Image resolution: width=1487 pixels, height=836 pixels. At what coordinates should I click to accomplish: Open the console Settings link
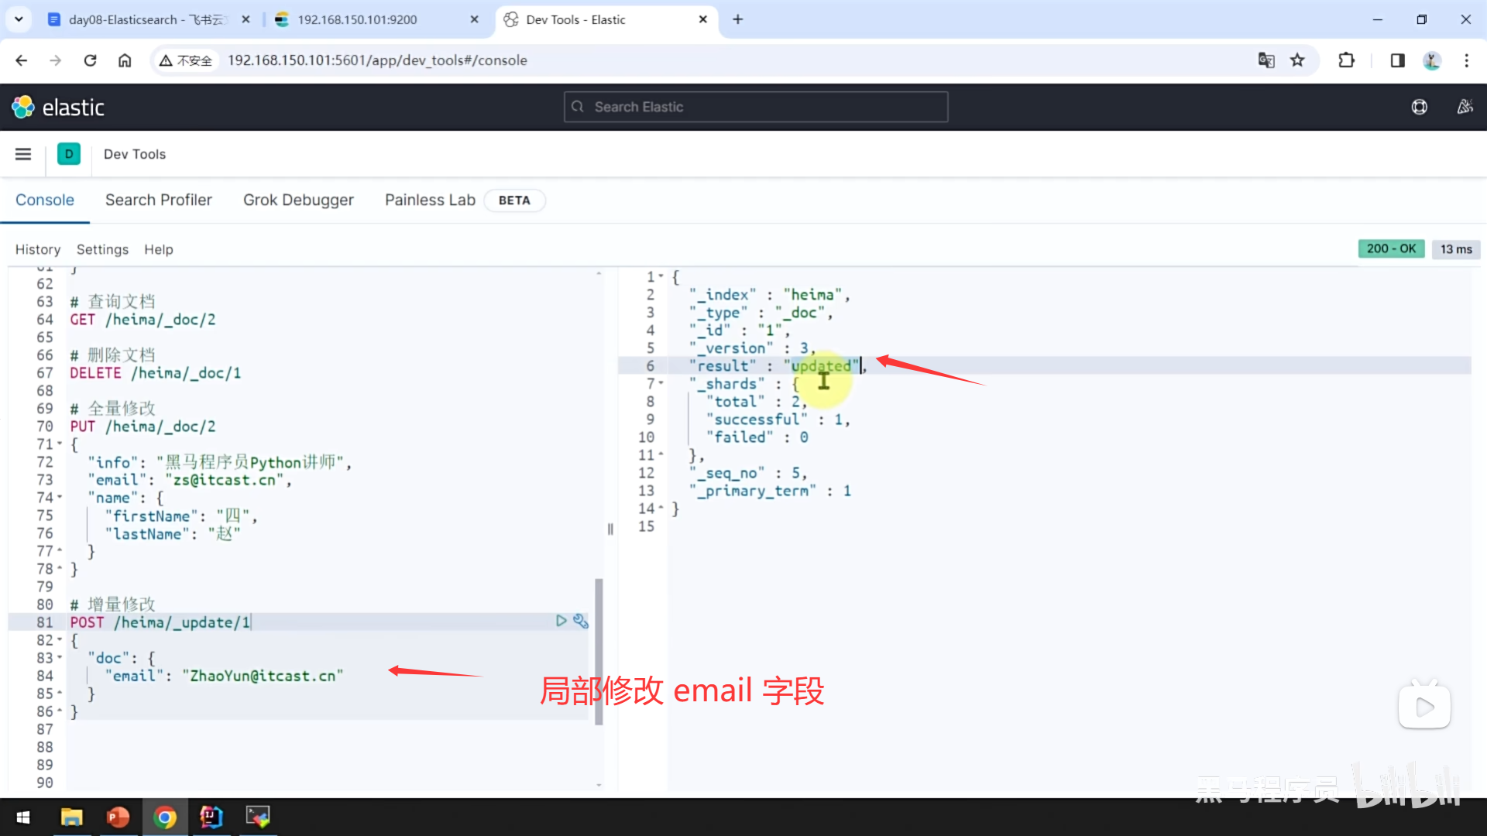coord(102,249)
